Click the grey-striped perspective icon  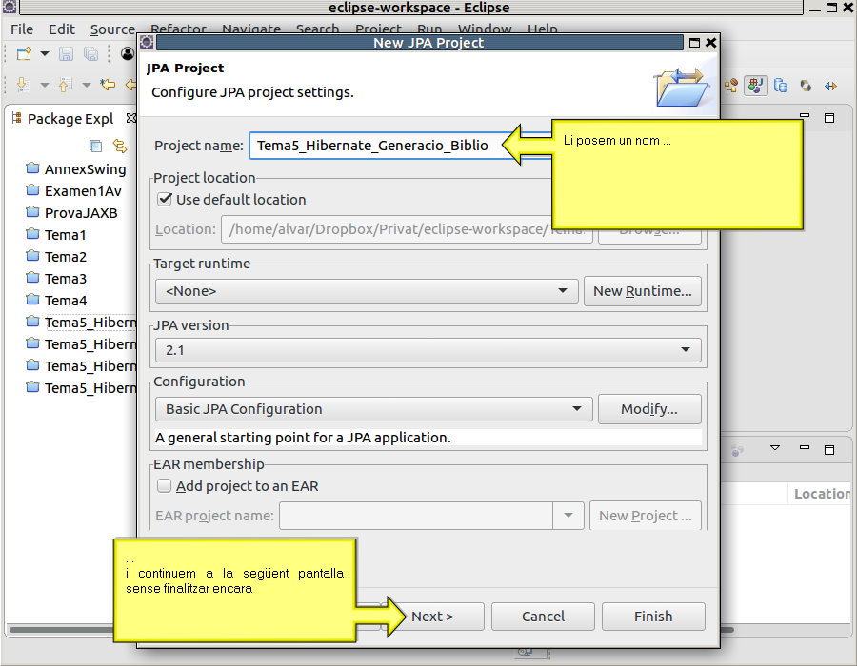[806, 86]
